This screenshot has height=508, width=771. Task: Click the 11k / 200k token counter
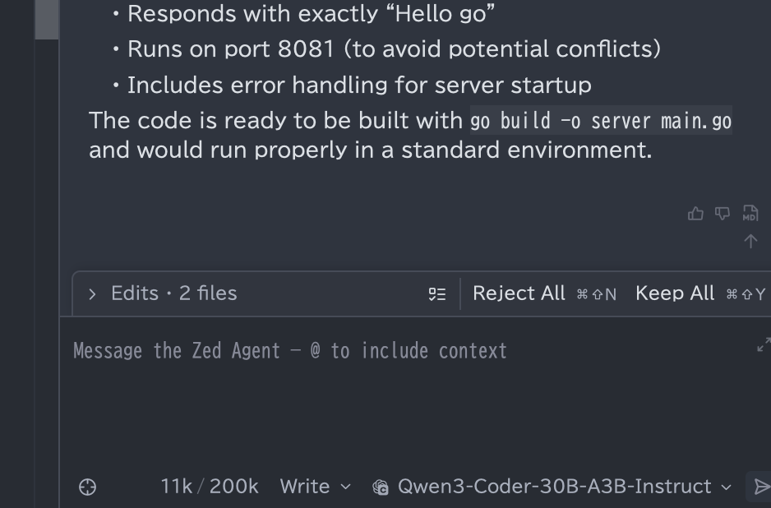pyautogui.click(x=209, y=487)
